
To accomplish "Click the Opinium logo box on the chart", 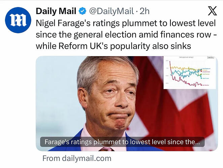I will (211, 57).
